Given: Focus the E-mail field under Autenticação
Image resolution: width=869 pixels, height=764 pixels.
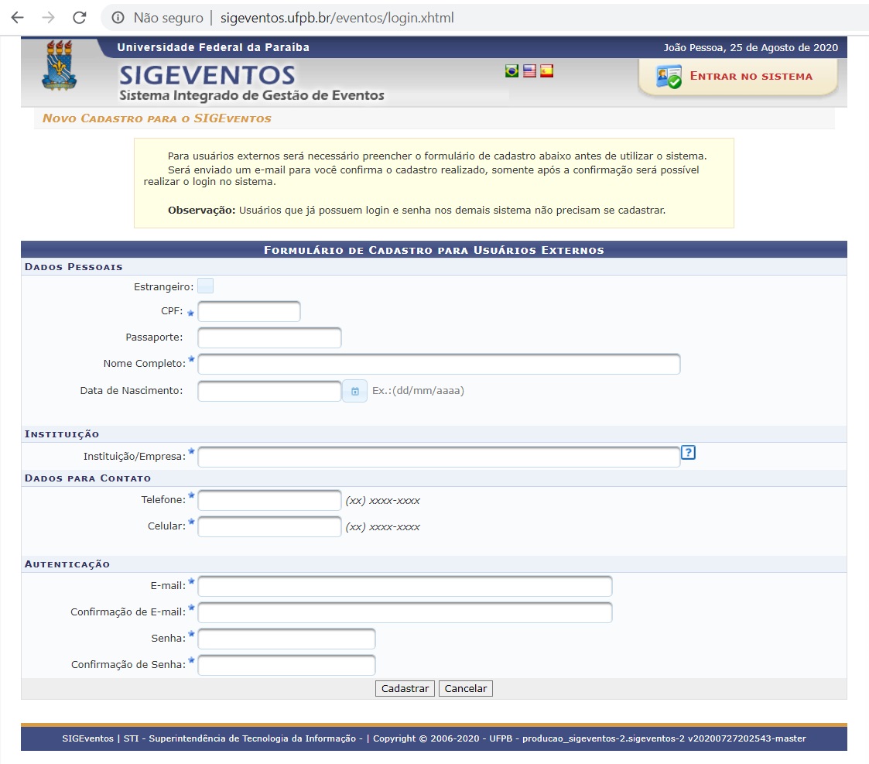Looking at the screenshot, I should pos(405,586).
